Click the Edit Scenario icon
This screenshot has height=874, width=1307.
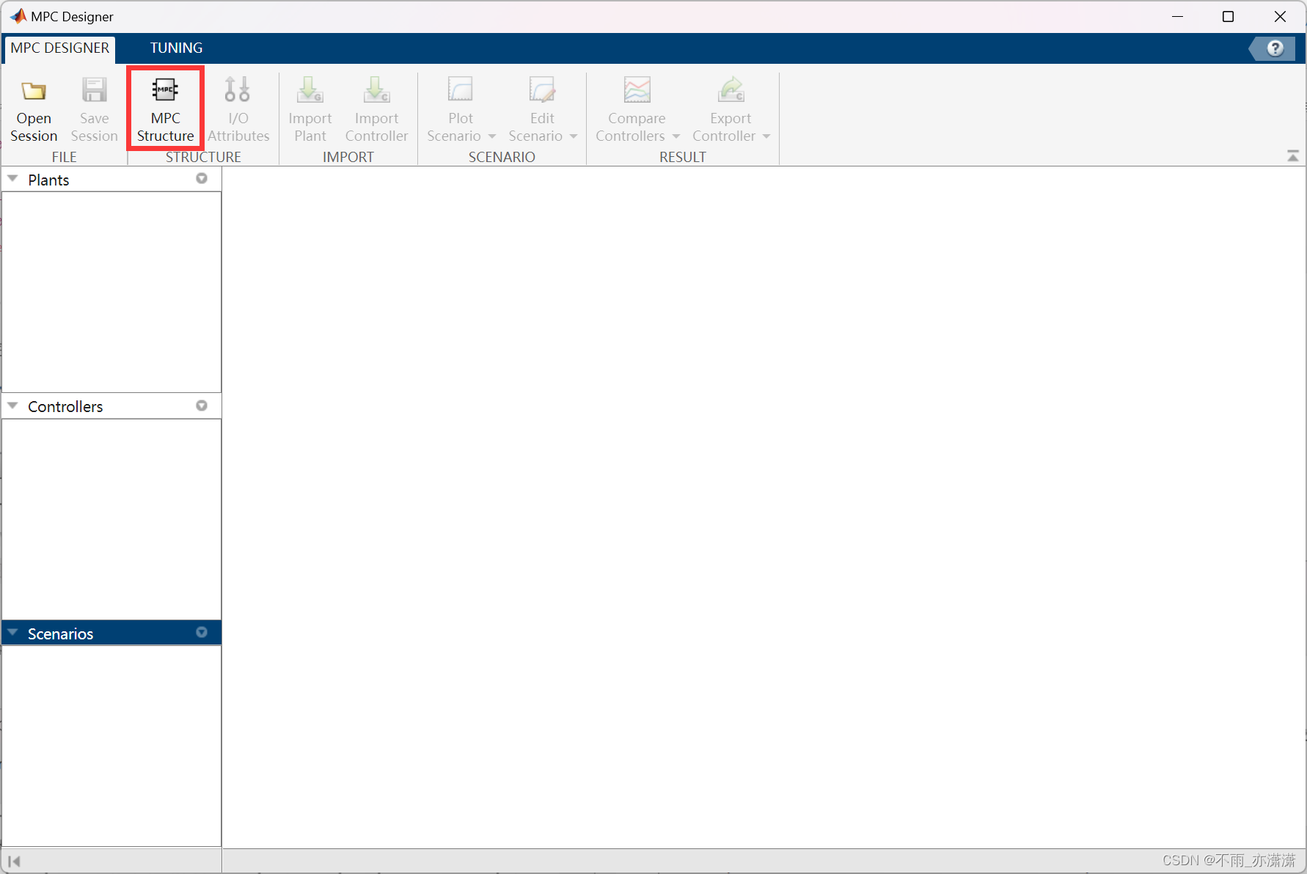542,90
